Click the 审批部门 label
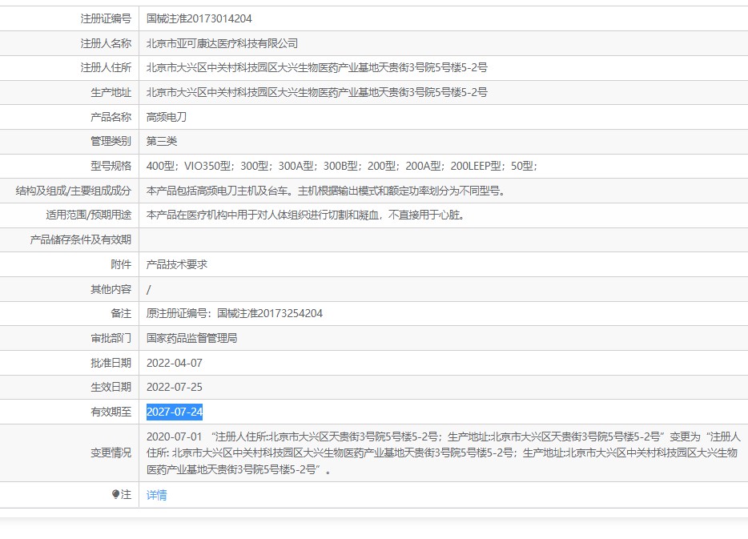748x539 pixels. (x=111, y=338)
